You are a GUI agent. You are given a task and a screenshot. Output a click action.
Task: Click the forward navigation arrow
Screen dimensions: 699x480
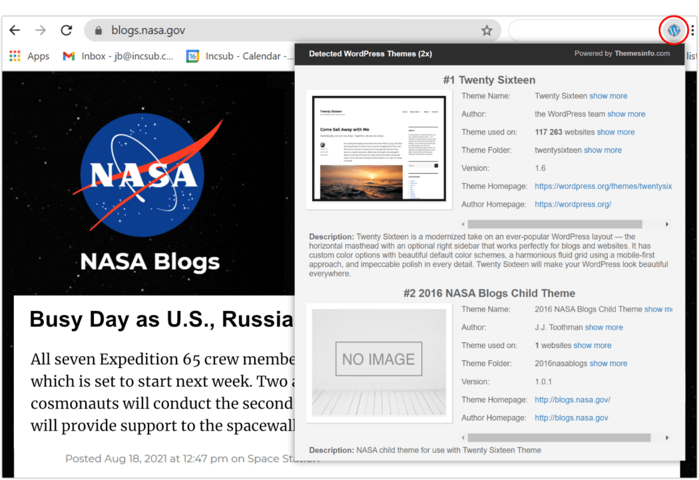40,29
